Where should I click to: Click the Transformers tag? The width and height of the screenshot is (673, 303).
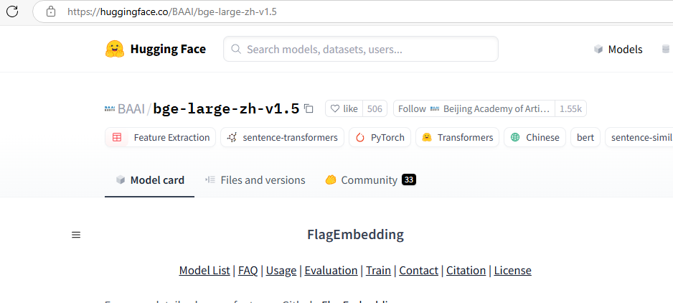[457, 138]
